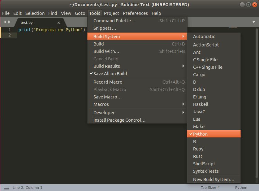
Task: Expand the Macros submenu
Action: [137, 104]
